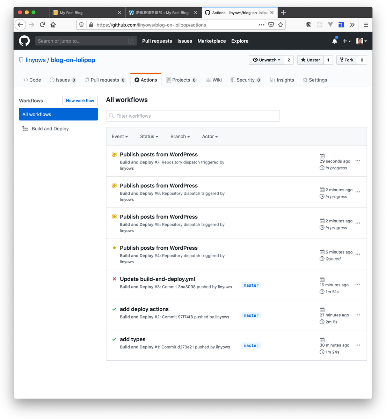Screen dimensions: 386x419
Task: Focus the Filter workflows search field
Action: pyautogui.click(x=193, y=116)
